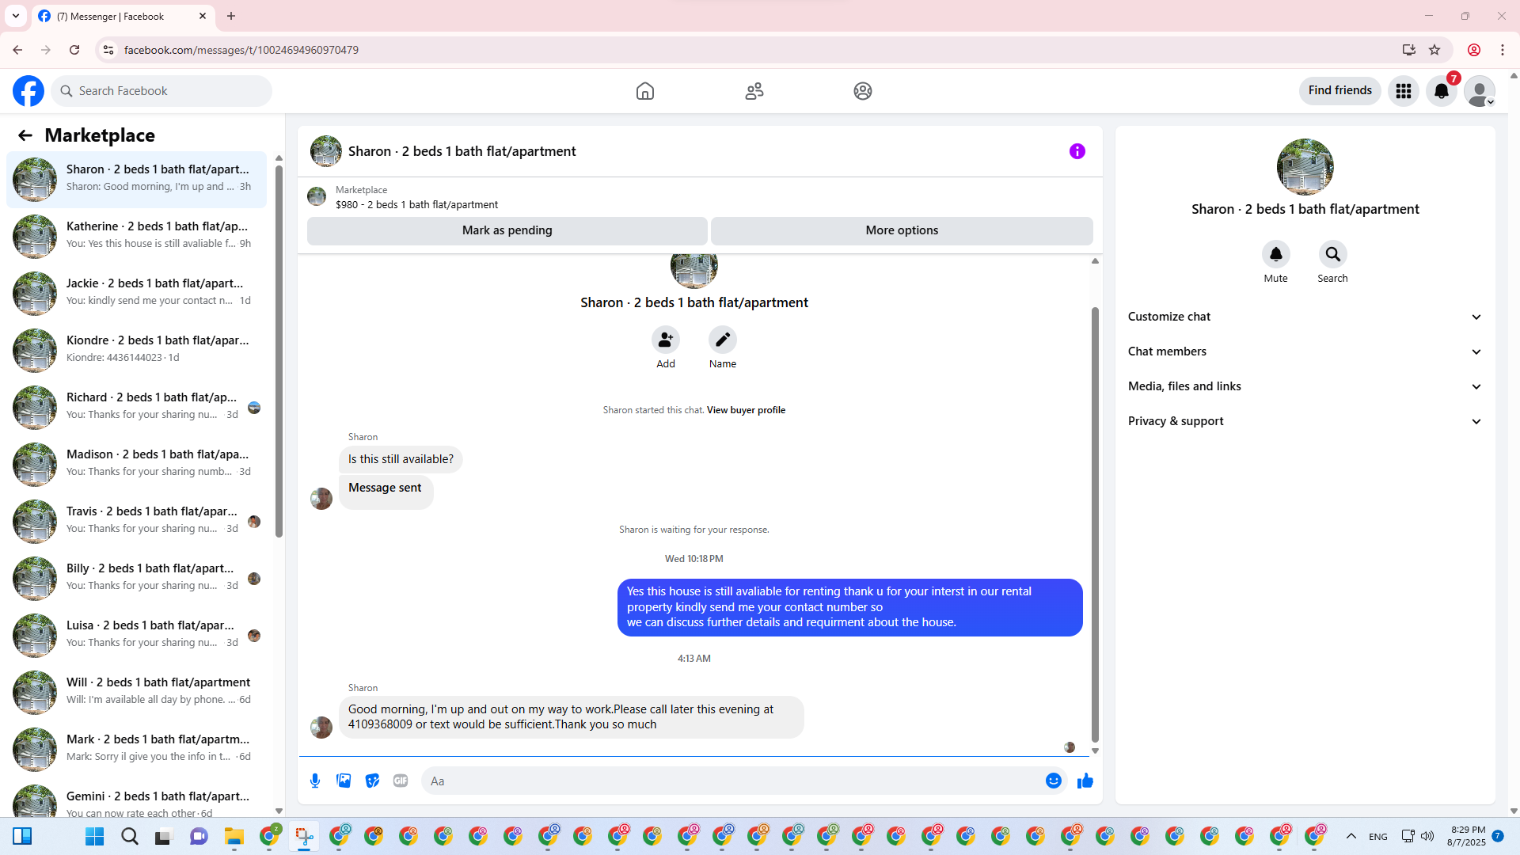The height and width of the screenshot is (855, 1520).
Task: Click the Find friends button
Action: tap(1339, 90)
